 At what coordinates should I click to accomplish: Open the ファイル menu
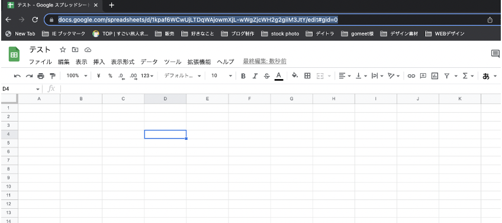[40, 61]
